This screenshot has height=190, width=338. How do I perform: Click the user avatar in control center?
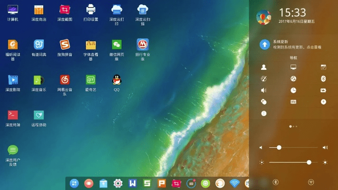click(263, 17)
